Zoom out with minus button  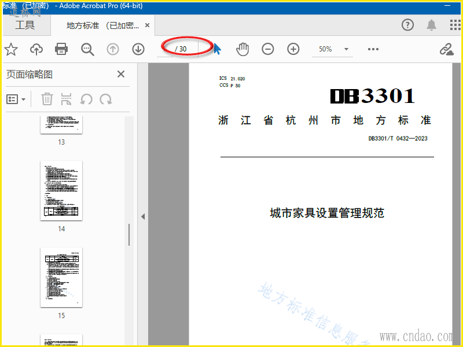coord(268,49)
